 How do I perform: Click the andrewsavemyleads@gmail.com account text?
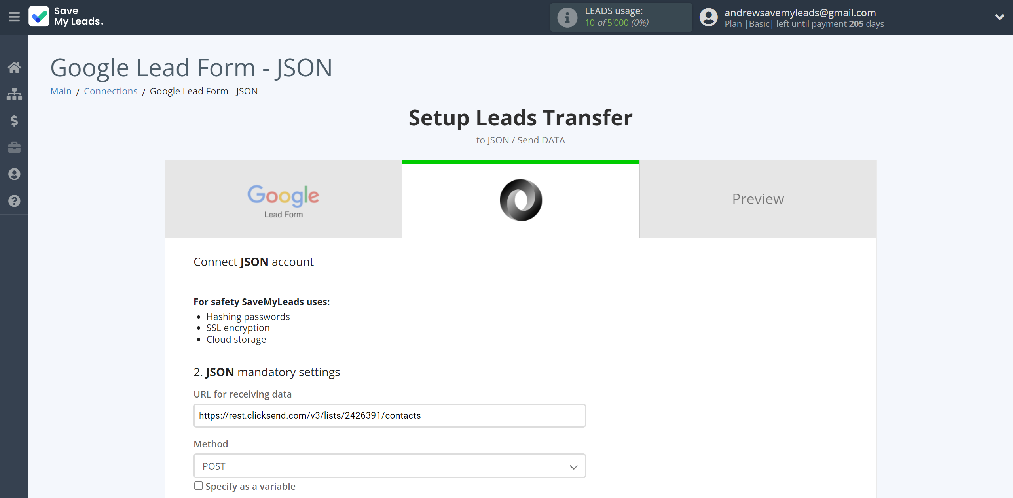click(800, 13)
